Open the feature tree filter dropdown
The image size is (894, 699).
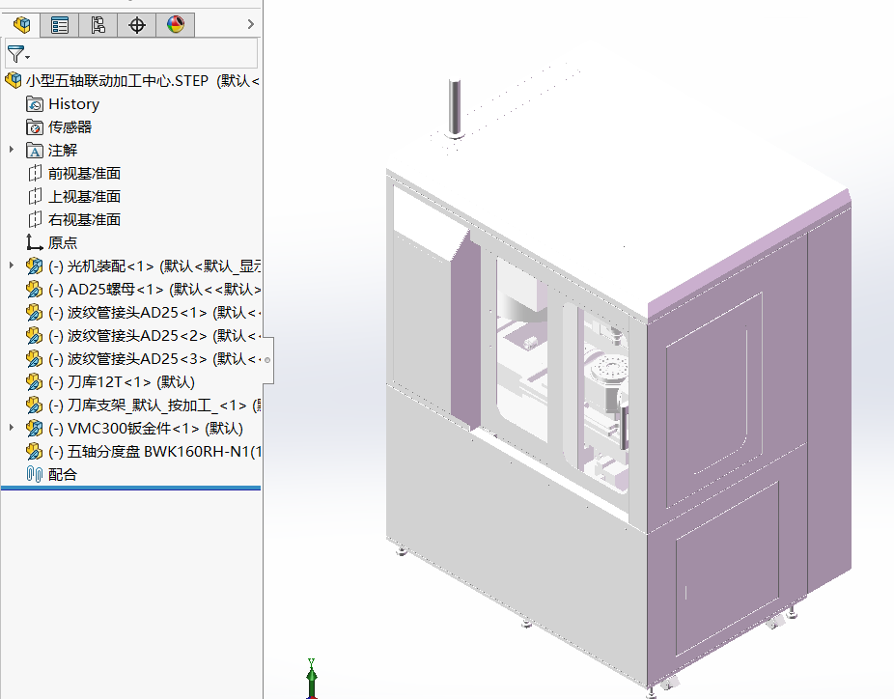tap(18, 54)
